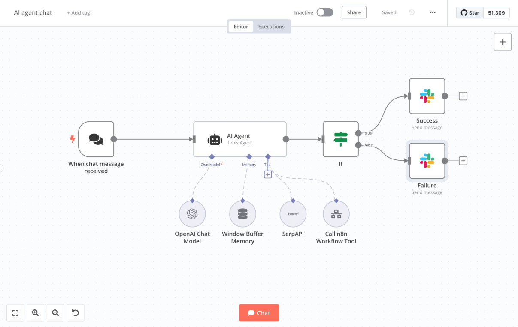Viewport: 518px width, 327px height.
Task: Switch to the Executions tab
Action: pos(271,27)
